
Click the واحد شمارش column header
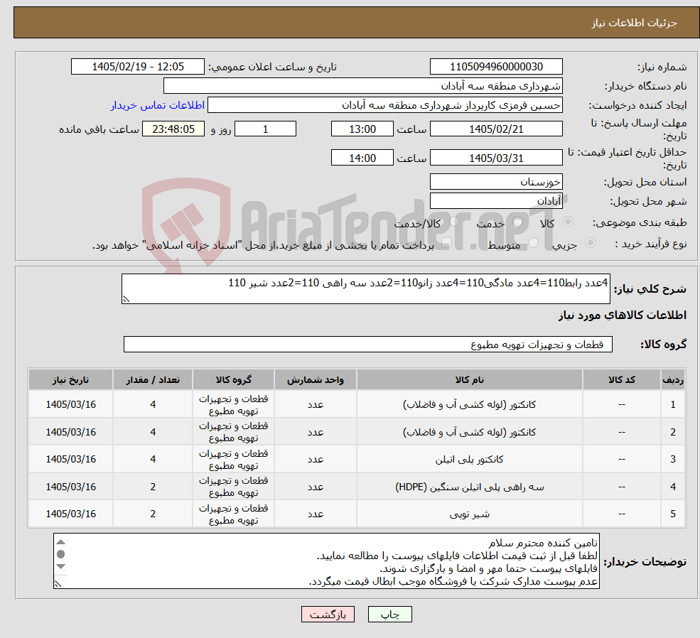[316, 379]
